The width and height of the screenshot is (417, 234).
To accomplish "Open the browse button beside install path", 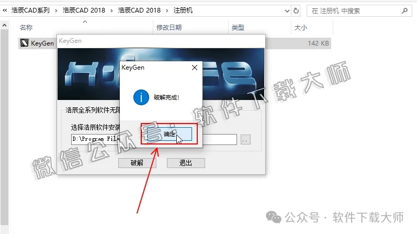I will [245, 139].
